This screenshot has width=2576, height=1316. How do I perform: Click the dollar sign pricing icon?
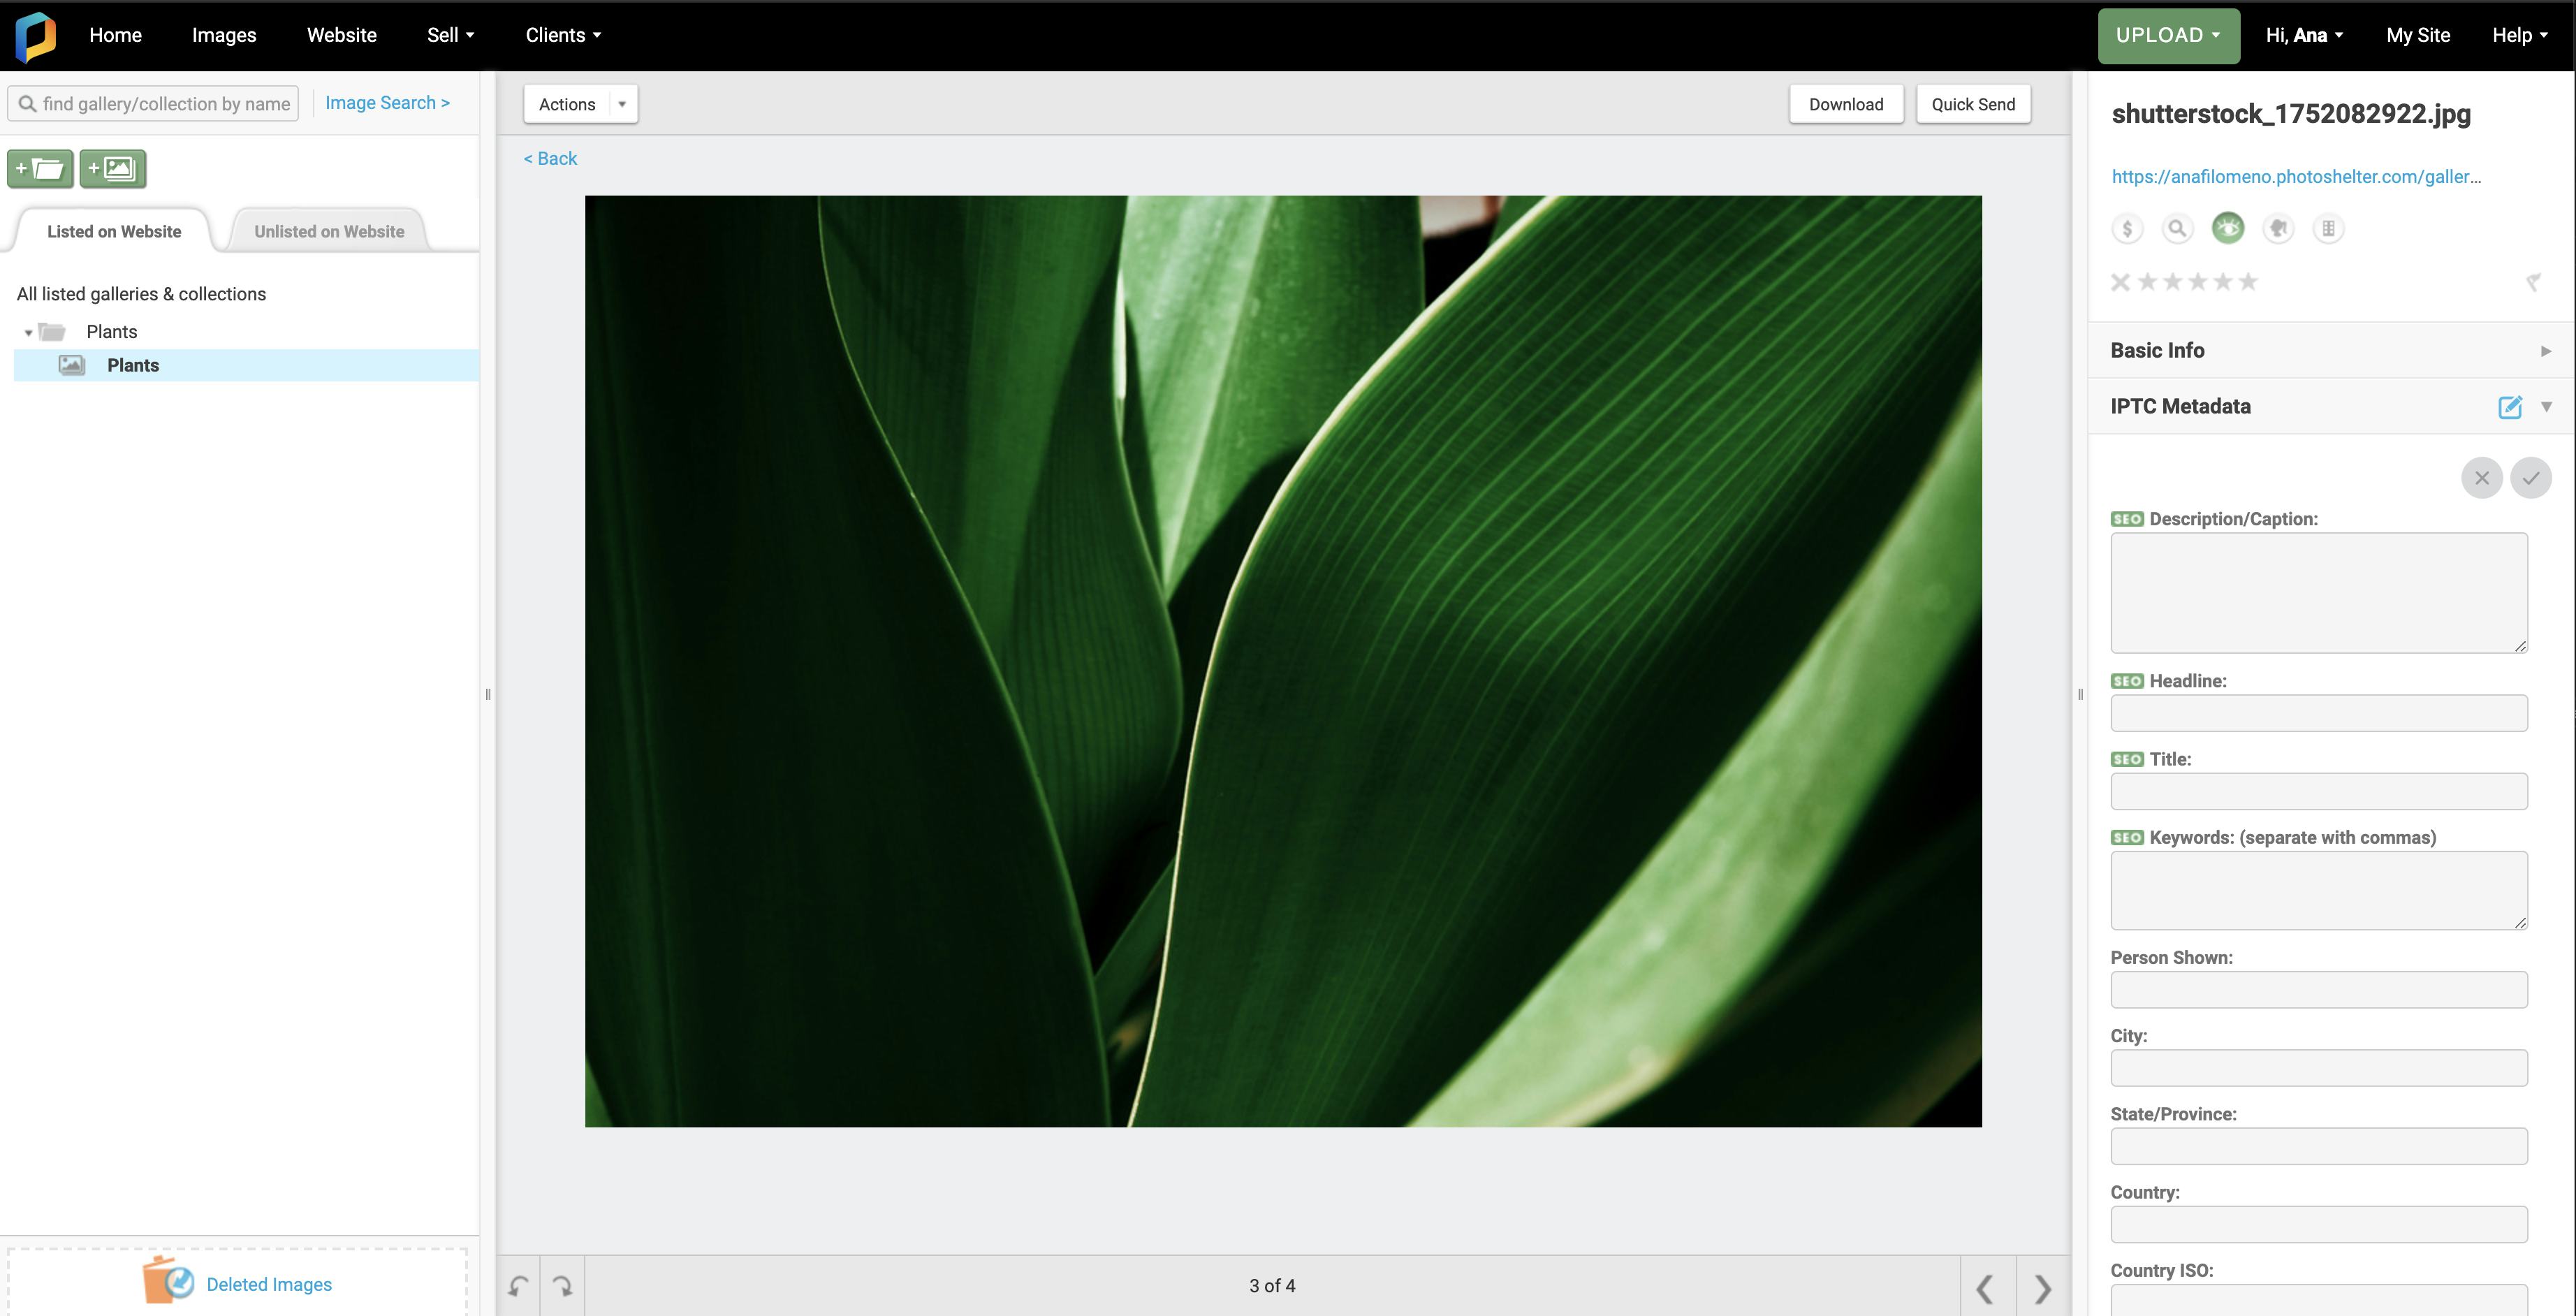click(x=2127, y=229)
